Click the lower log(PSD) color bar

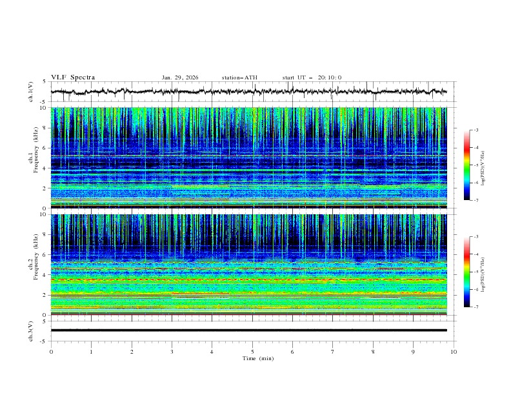click(x=466, y=272)
